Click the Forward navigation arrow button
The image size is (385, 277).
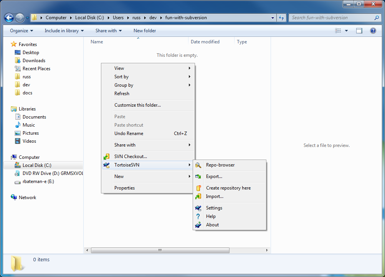click(x=20, y=18)
